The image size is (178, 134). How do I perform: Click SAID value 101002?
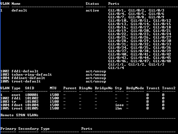[x=32, y=98]
